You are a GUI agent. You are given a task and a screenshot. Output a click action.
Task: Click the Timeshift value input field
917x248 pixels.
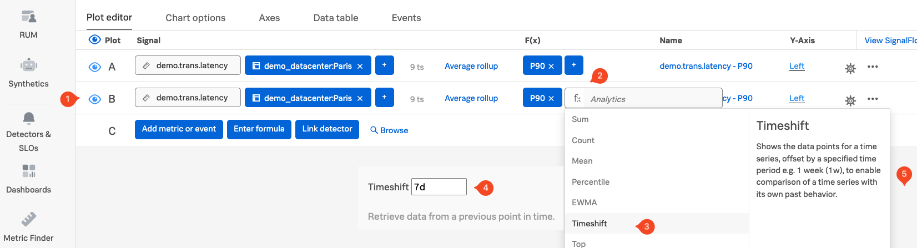coord(439,187)
